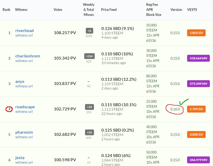Click the 0.15.0 version in jesta row
Viewport: 213px width, 166px height.
175,160
